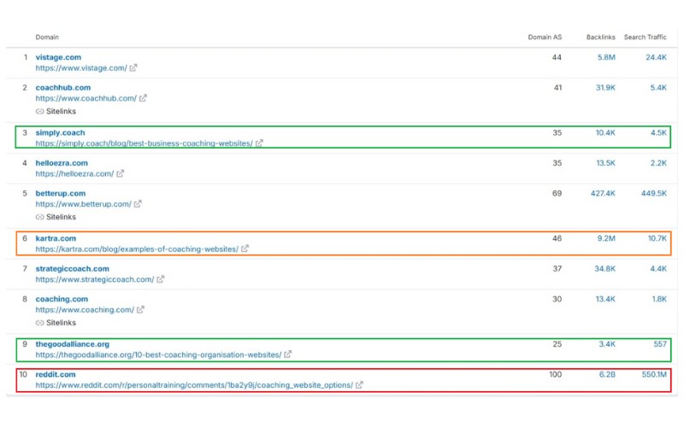This screenshot has width=684, height=427.
Task: Click Sitelinks chain icon under coaching.com
Action: [39, 323]
